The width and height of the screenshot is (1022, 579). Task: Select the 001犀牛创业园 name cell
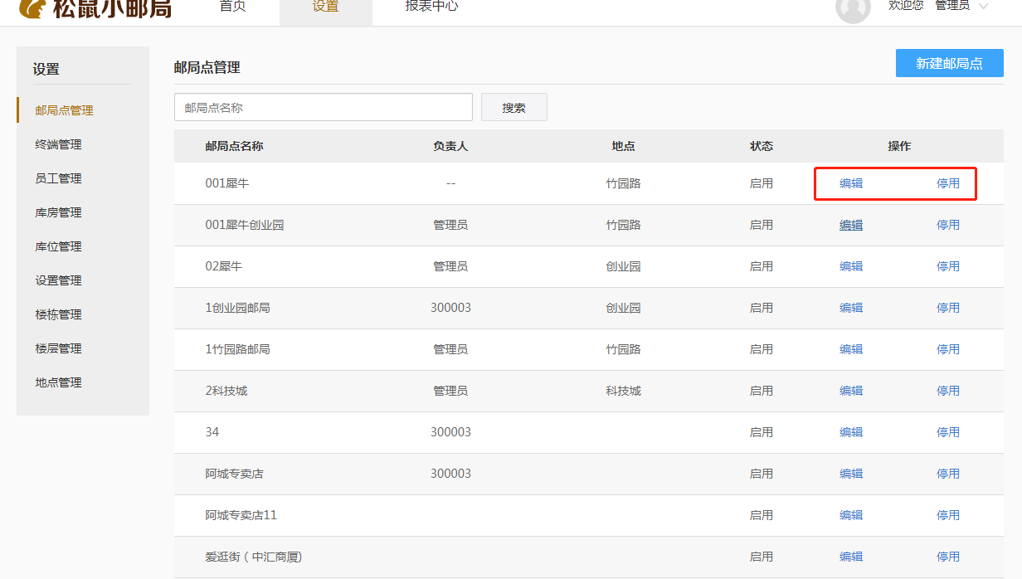click(x=245, y=225)
